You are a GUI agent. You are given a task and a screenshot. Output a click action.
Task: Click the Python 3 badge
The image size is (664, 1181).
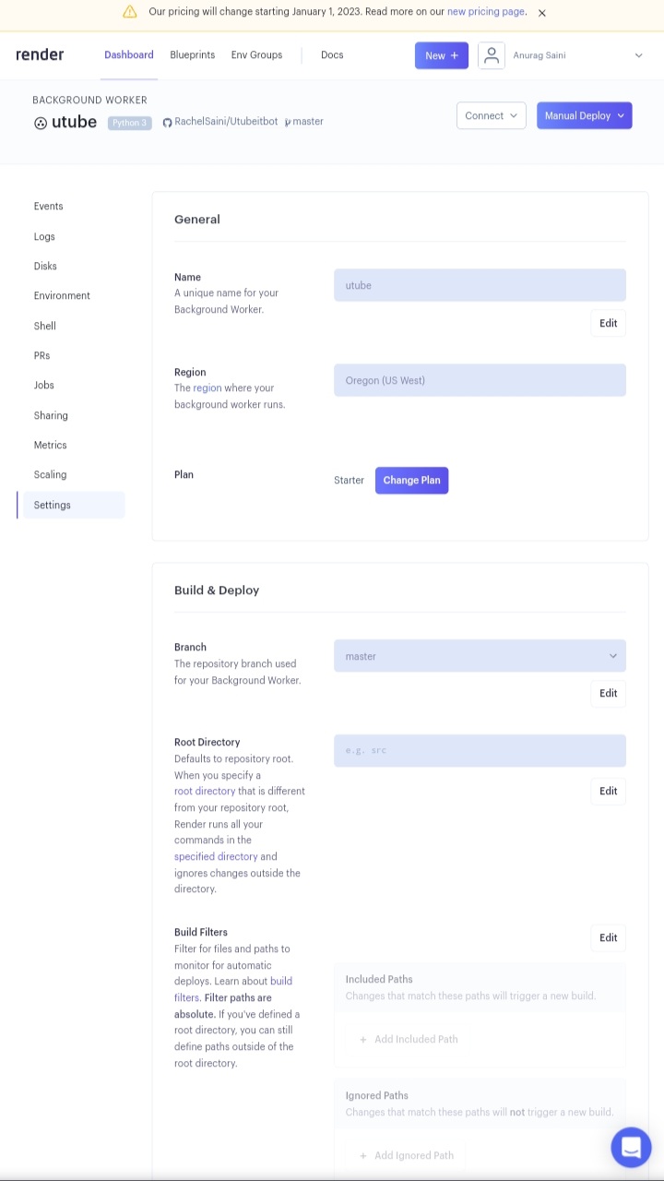pos(129,122)
